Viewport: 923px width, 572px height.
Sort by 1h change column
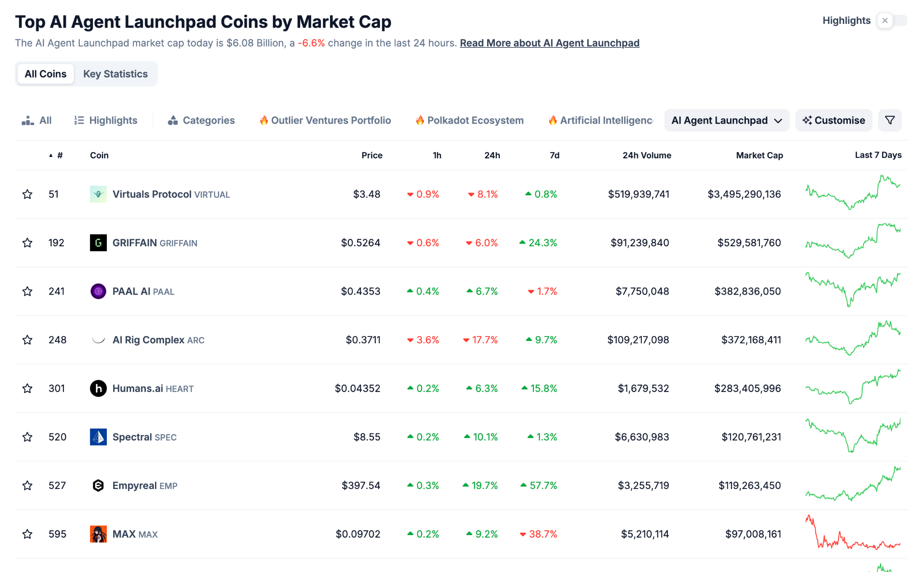coord(437,155)
